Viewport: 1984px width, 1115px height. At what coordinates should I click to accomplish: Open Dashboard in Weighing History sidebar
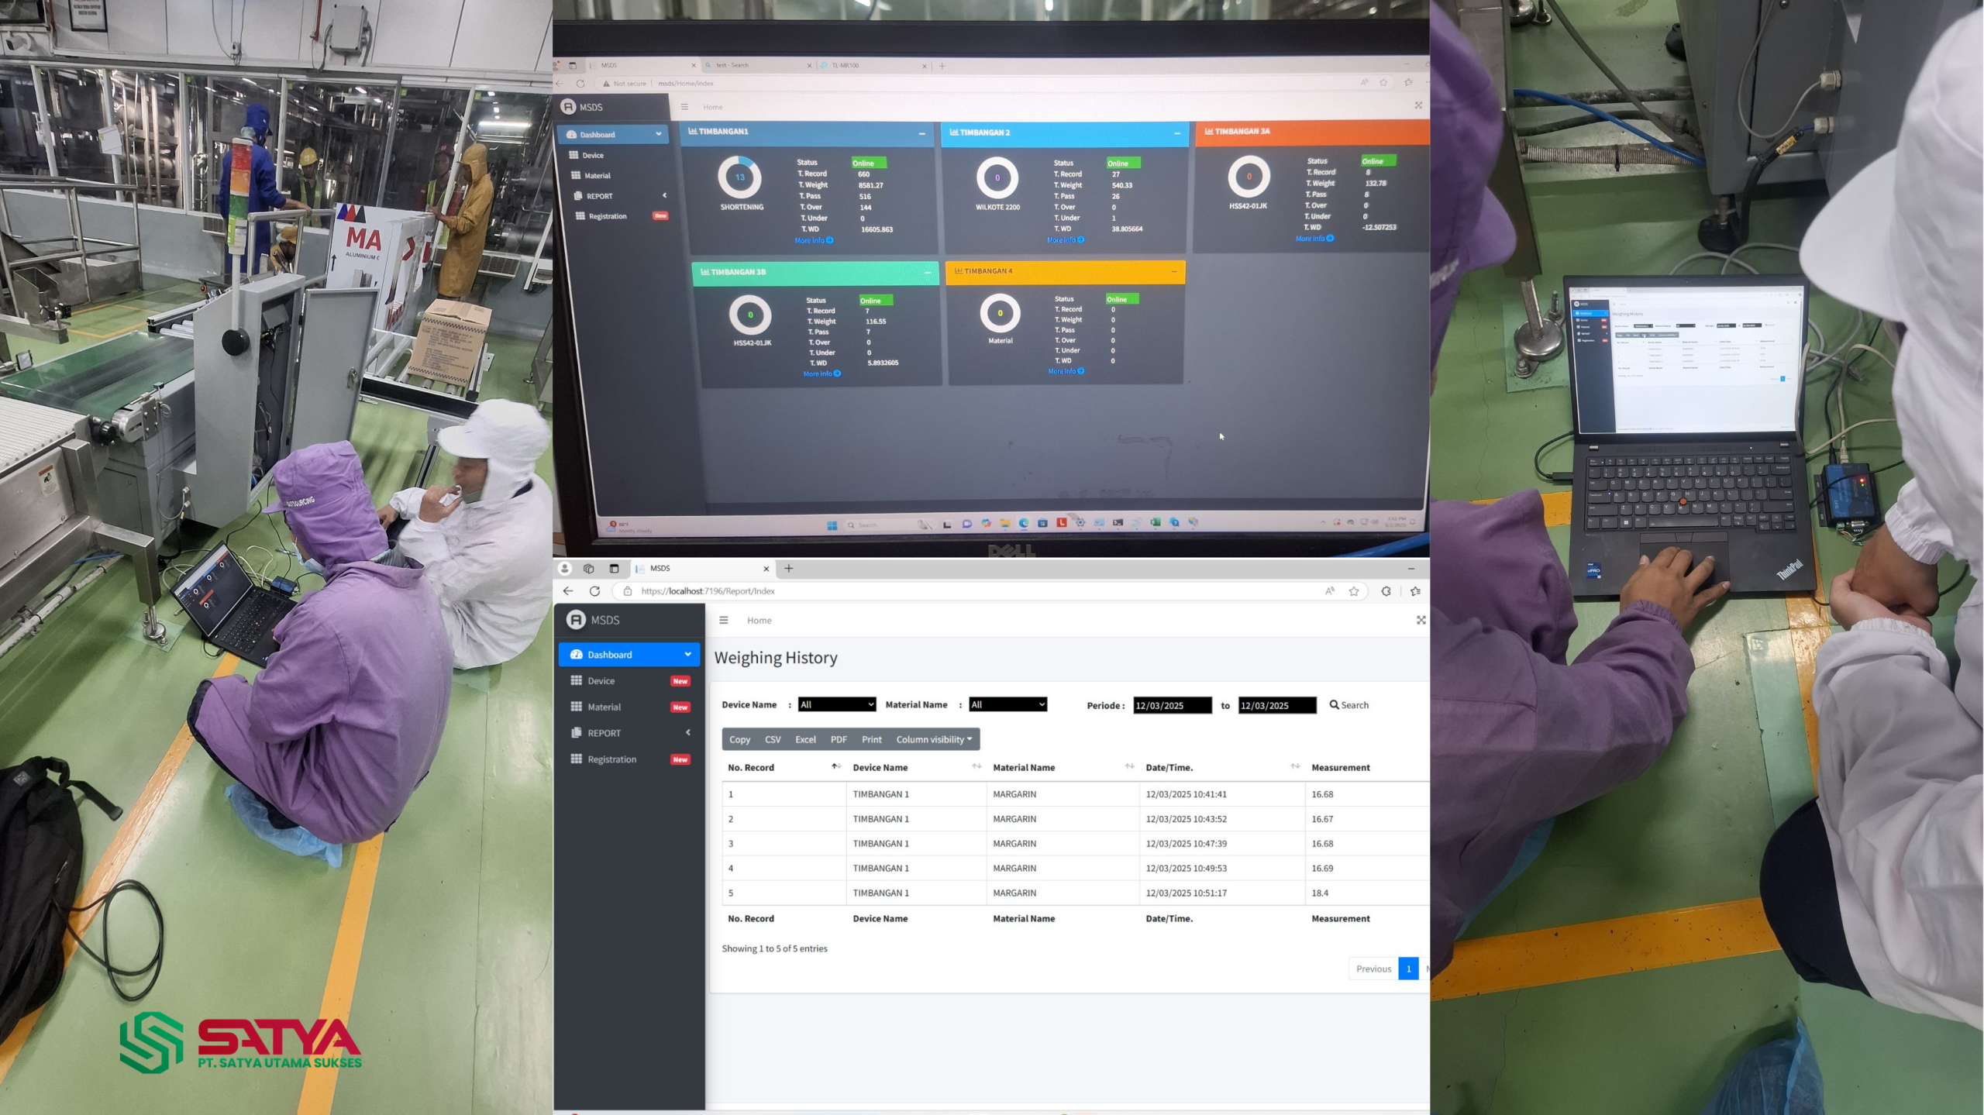[x=629, y=654]
